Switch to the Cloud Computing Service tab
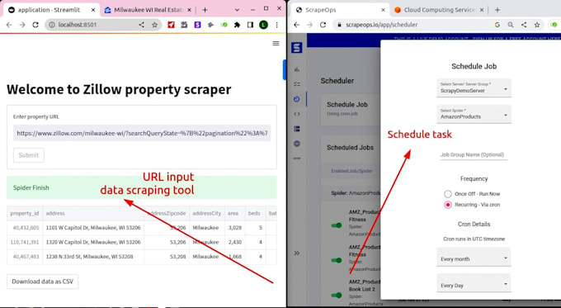This screenshot has width=561, height=308. 439,10
